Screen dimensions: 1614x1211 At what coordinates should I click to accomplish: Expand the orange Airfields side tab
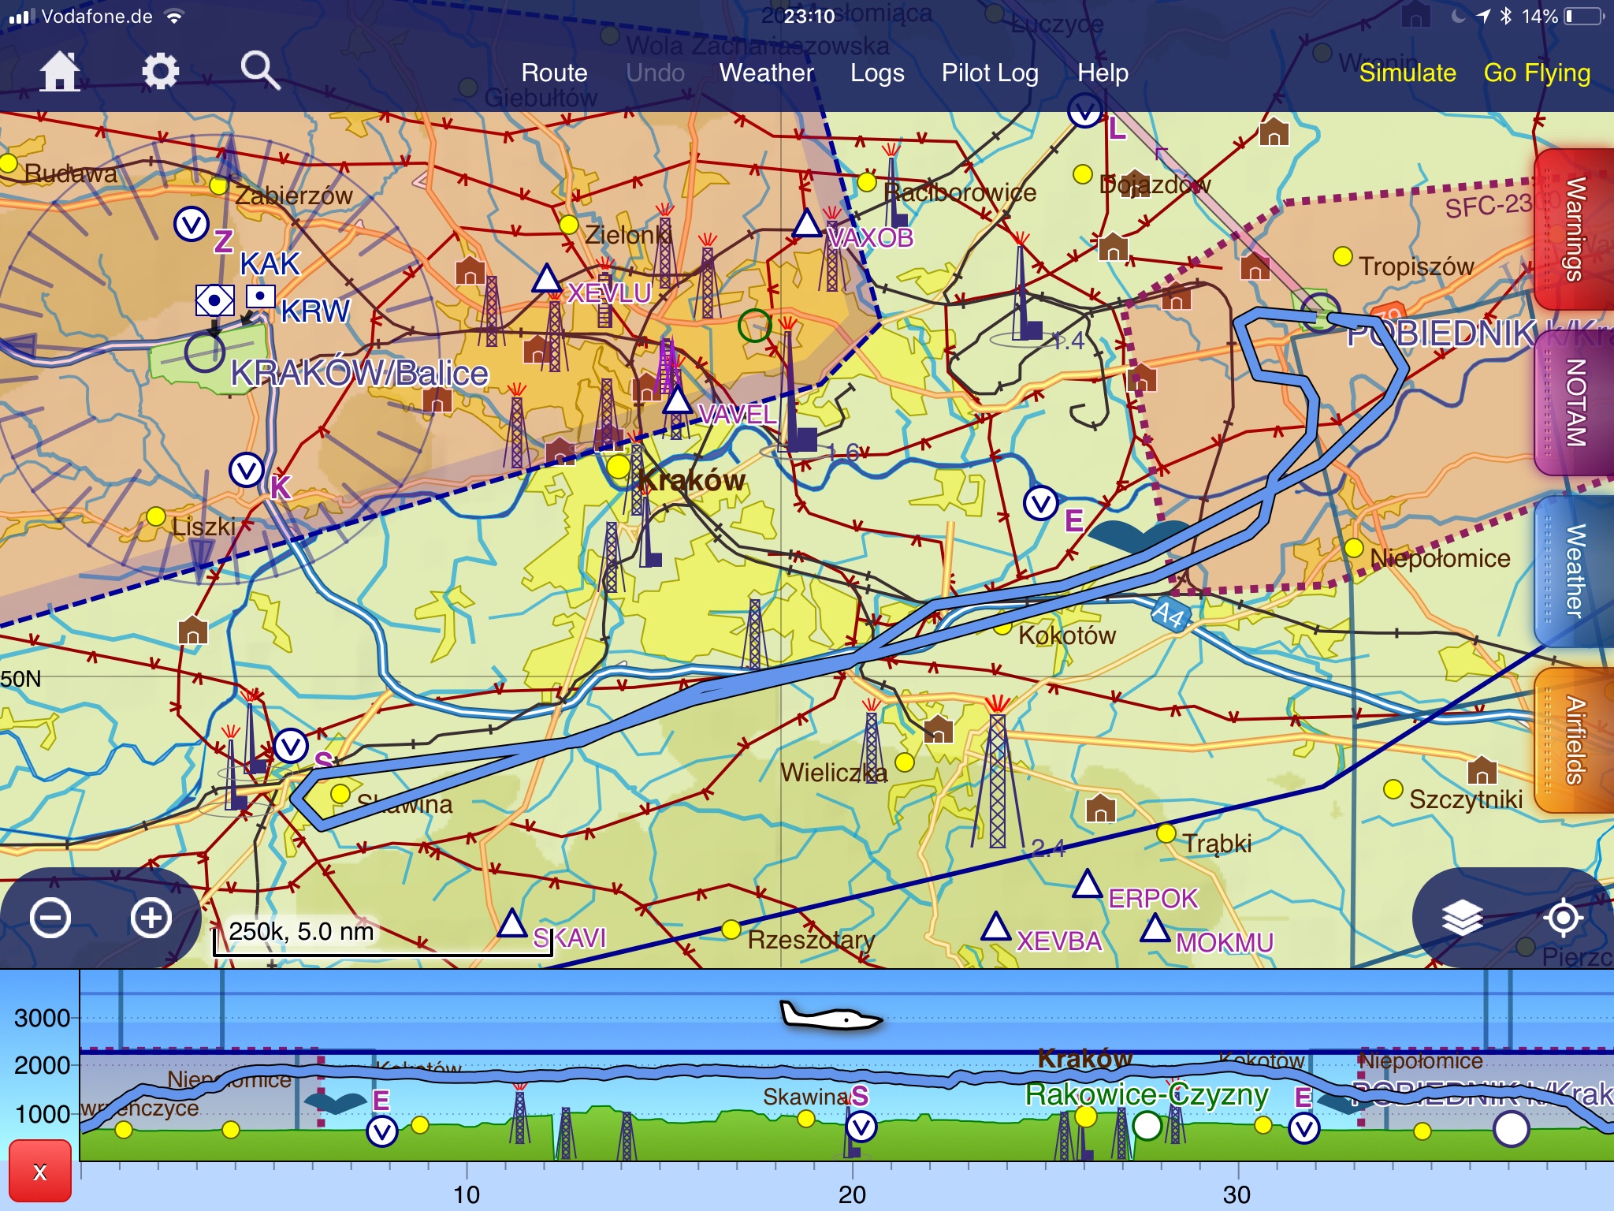(x=1574, y=740)
